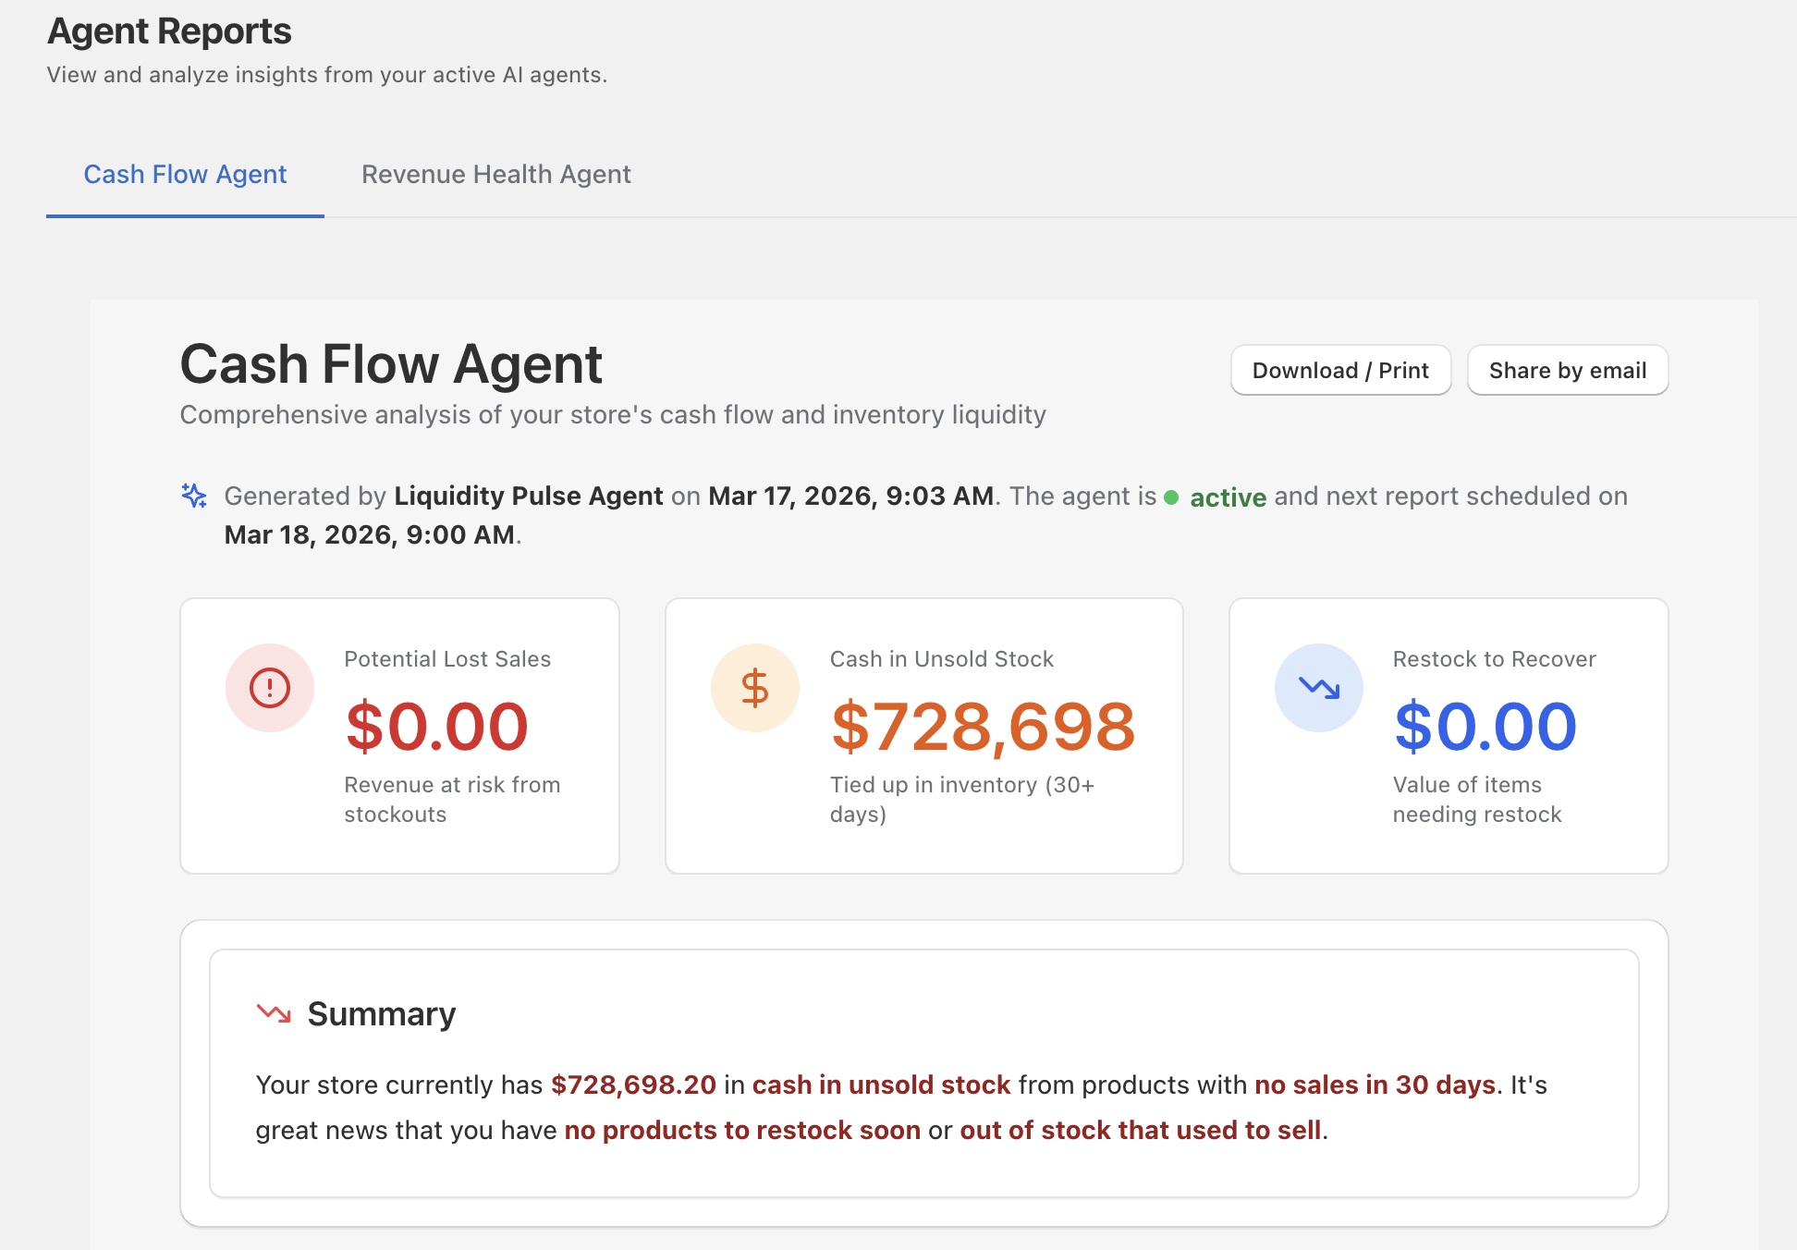Click the blue downward trend icon
Image resolution: width=1797 pixels, height=1250 pixels.
[1318, 688]
